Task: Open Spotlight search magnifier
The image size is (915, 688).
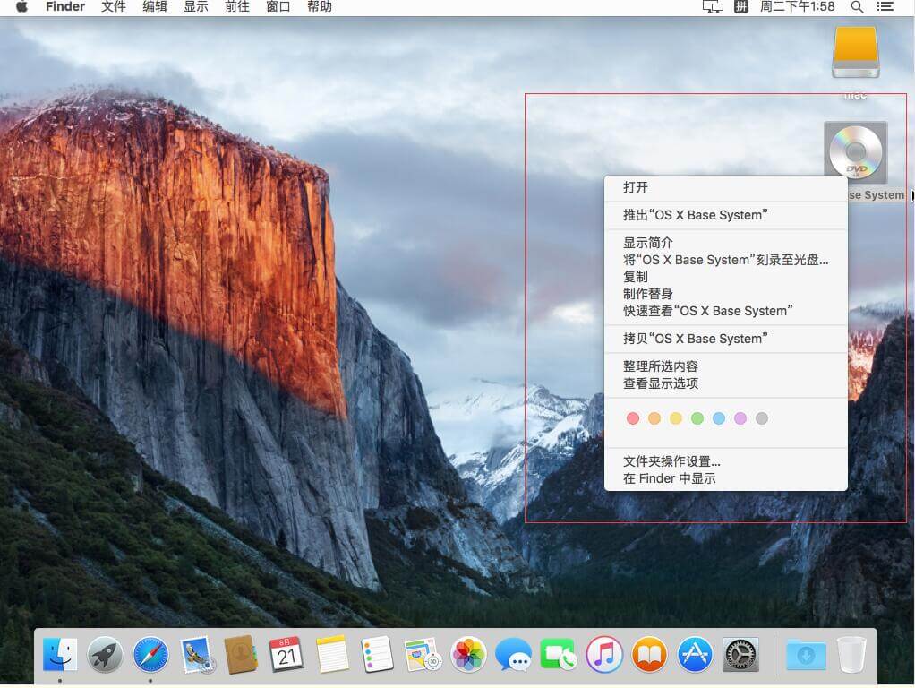Action: tap(857, 7)
